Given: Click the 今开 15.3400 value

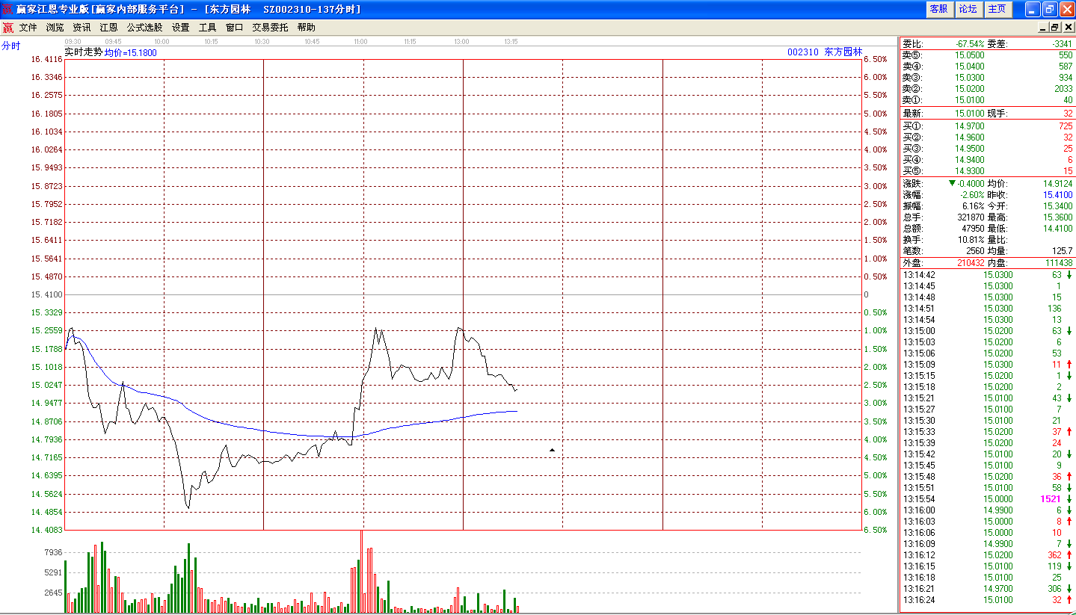Looking at the screenshot, I should pyautogui.click(x=1057, y=206).
